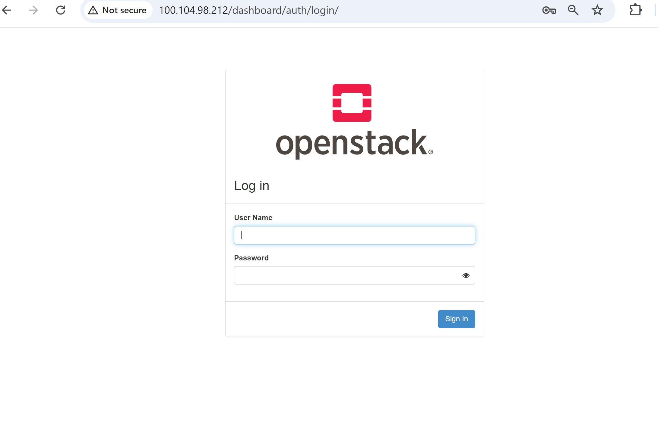658x429 pixels.
Task: Bookmark this page with the star
Action: 597,10
